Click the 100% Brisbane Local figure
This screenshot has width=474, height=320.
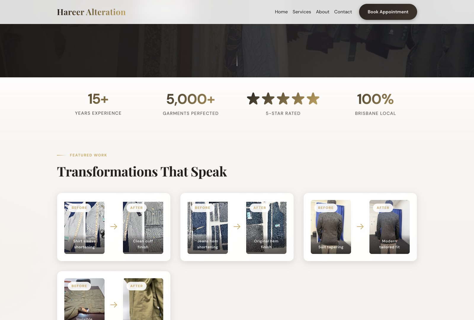pyautogui.click(x=375, y=99)
